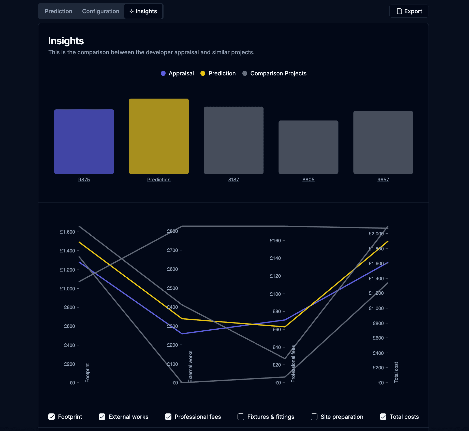Viewport: 469px width, 431px height.
Task: Open the Prediction link under the bar
Action: pos(159,180)
